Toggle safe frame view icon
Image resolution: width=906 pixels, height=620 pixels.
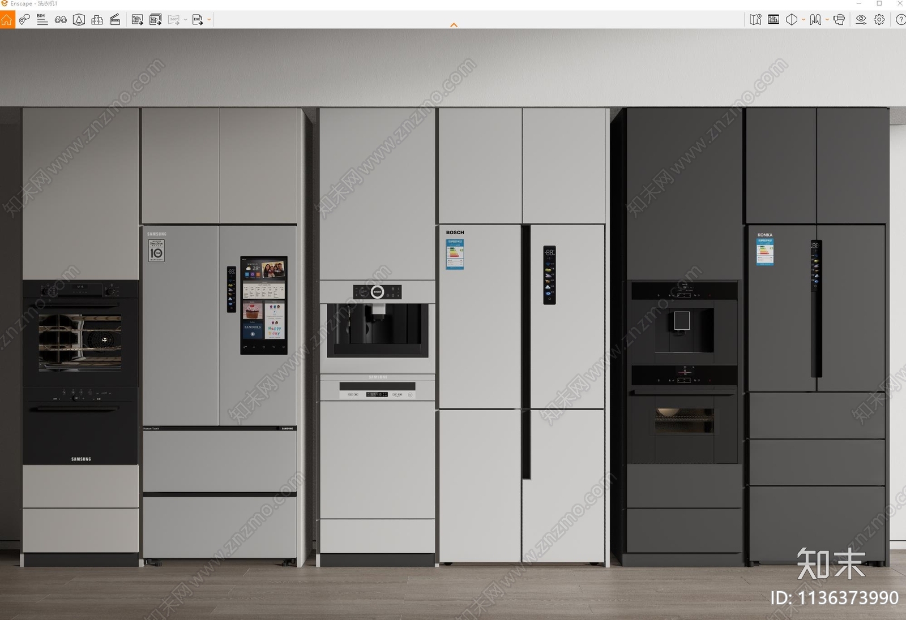(x=773, y=20)
